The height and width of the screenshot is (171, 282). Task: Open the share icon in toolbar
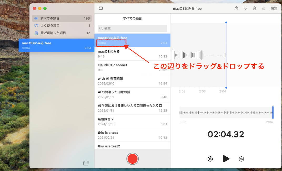(x=236, y=8)
